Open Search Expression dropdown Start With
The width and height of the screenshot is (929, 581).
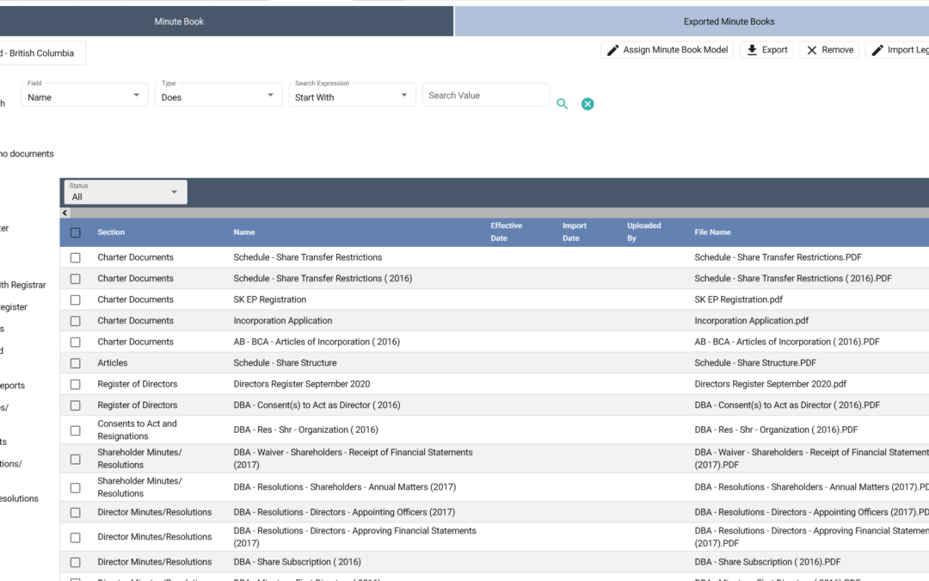click(x=351, y=95)
